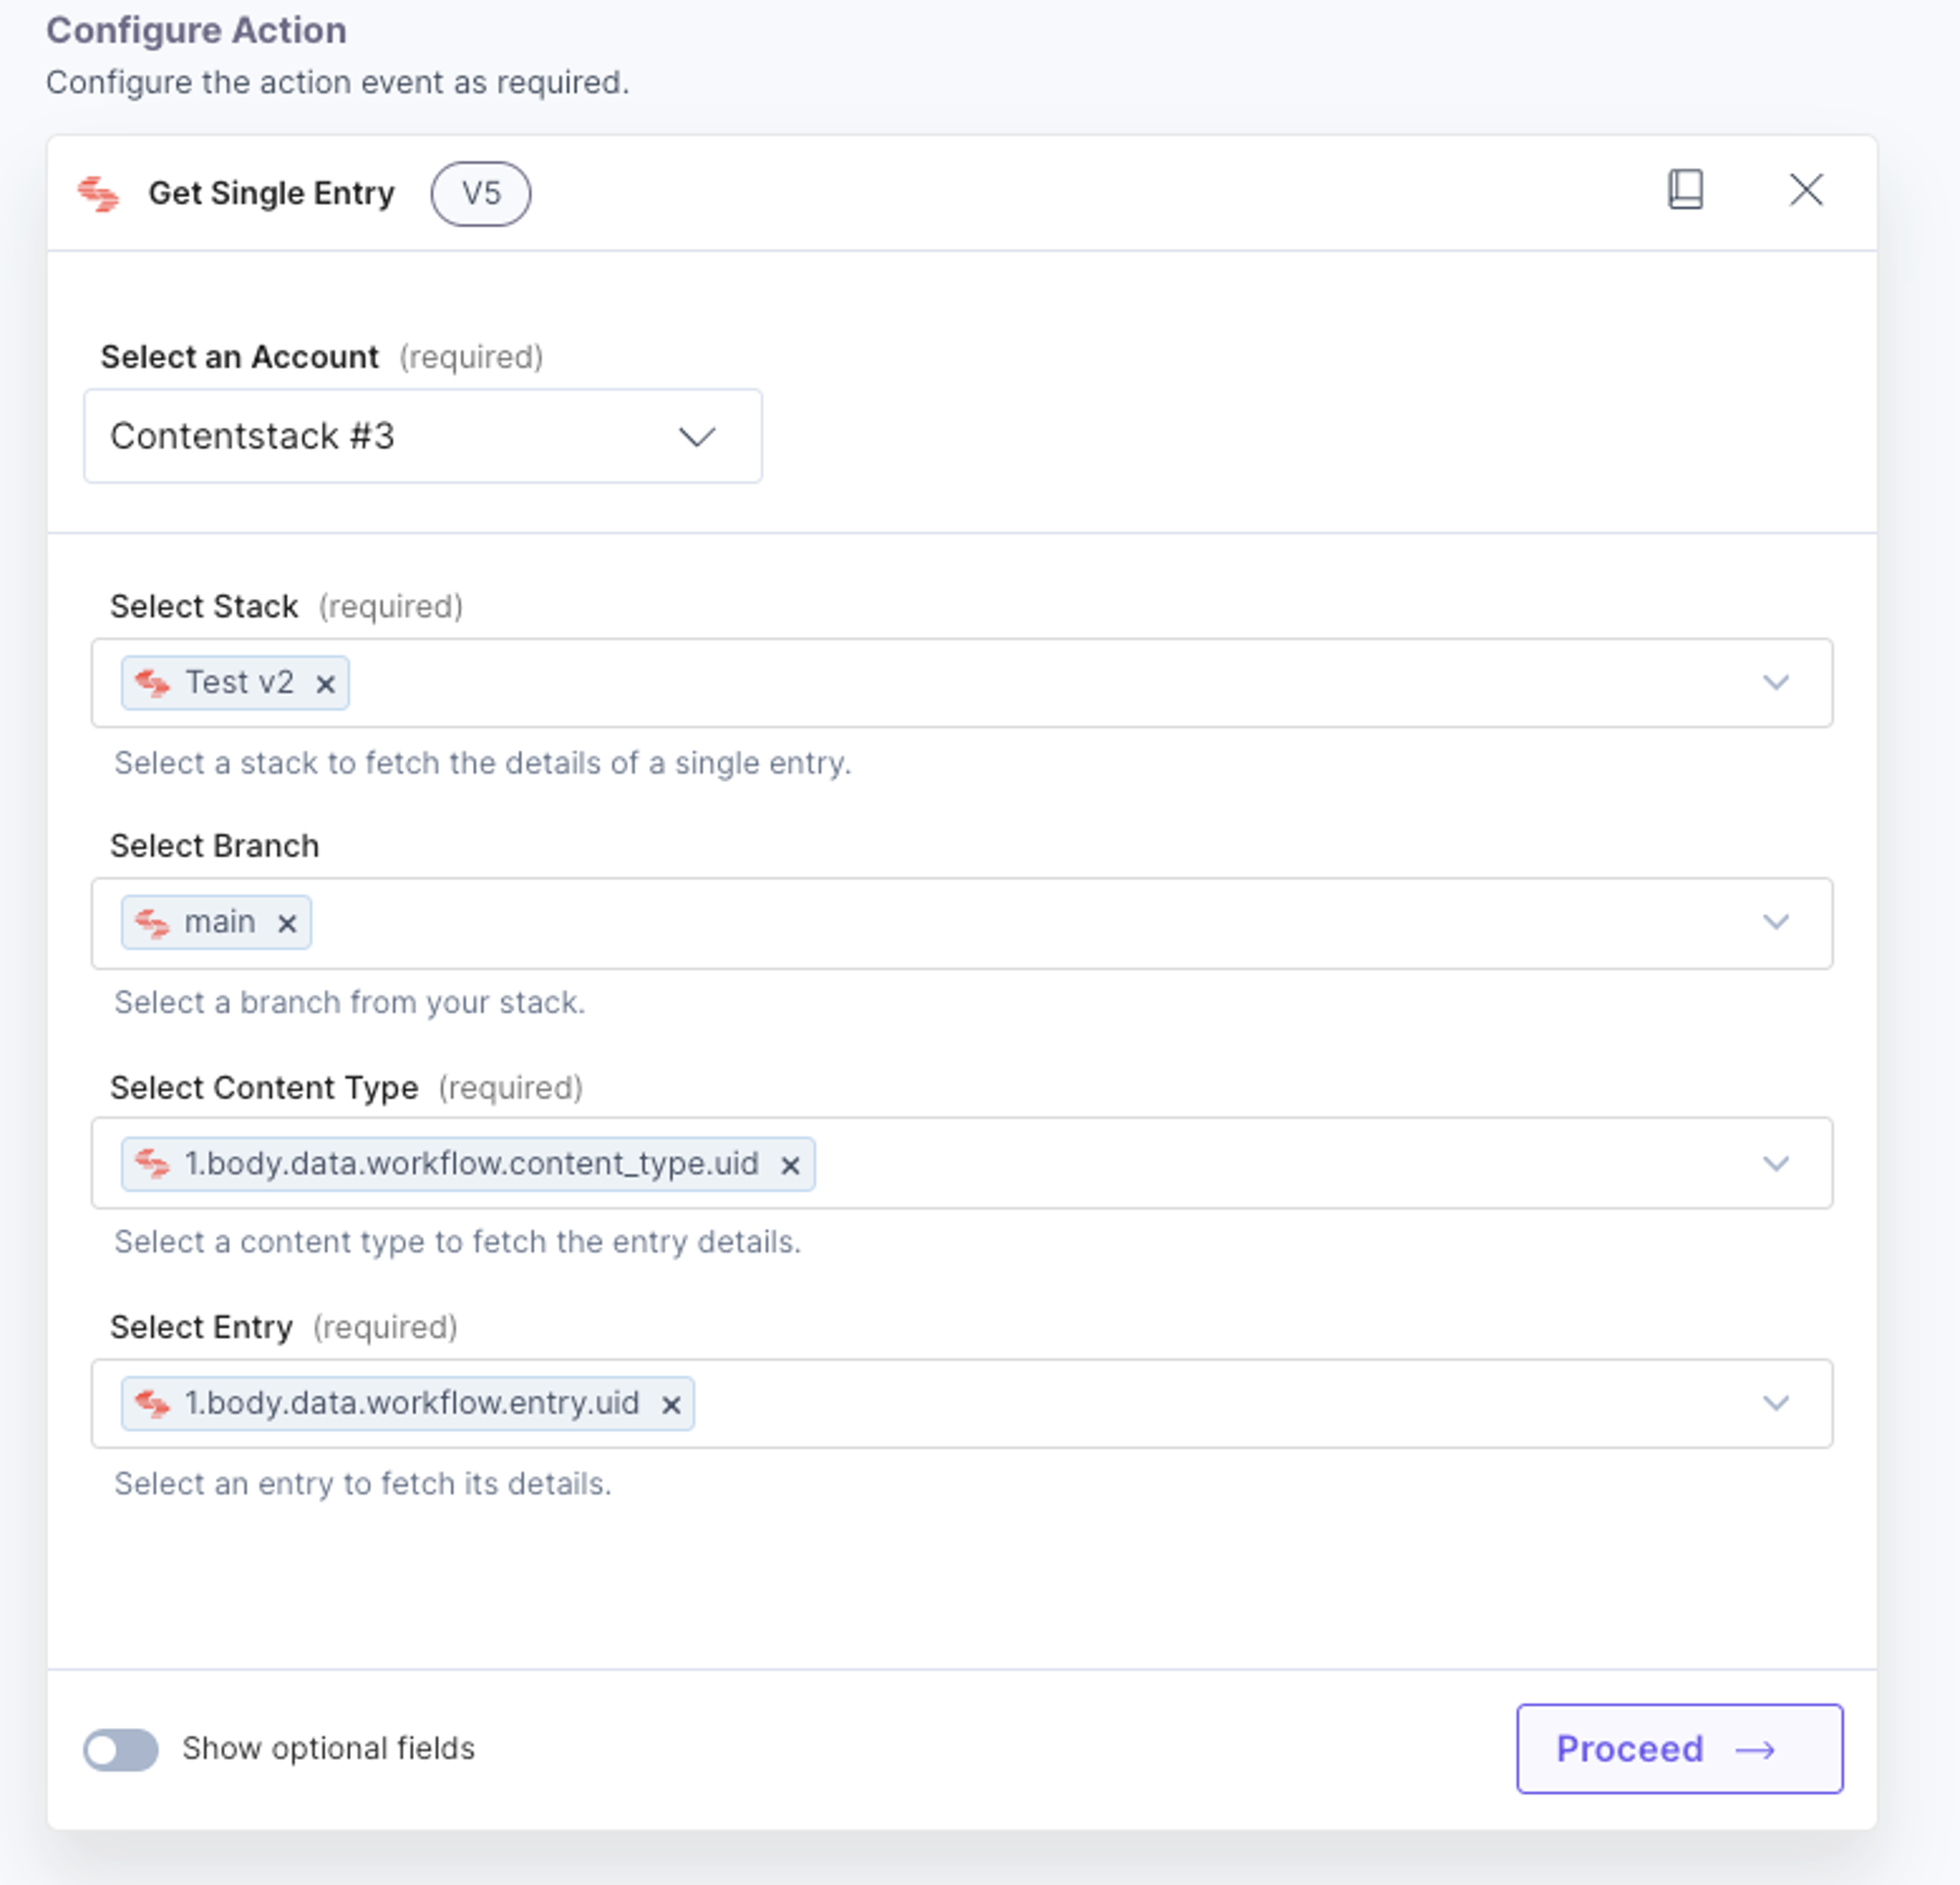Click the 1.body.data.workflow.content_type.uid chip
Viewport: 1960px width, 1885px height.
click(468, 1164)
